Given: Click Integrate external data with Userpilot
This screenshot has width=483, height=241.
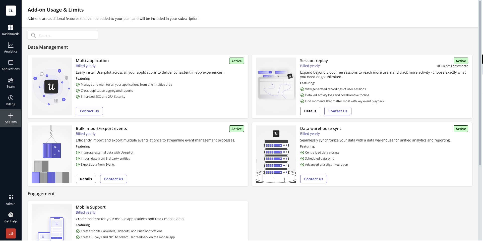Looking at the screenshot, I should click(x=107, y=153).
